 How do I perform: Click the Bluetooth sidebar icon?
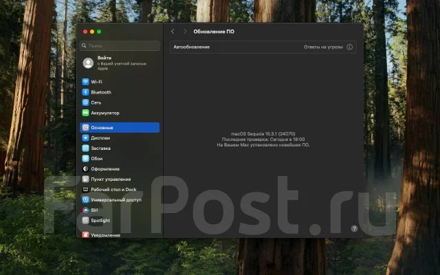(85, 92)
